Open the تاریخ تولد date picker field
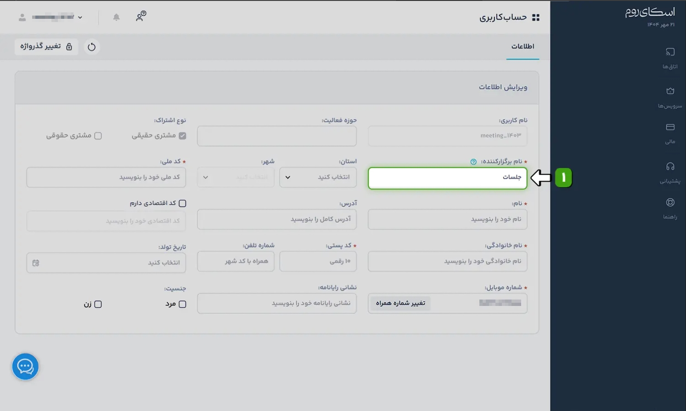 (106, 263)
